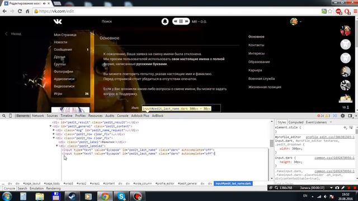Toggle DevTools device mode phone icon
Image resolution: width=358 pixels, height=201 pixels.
click(x=10, y=116)
